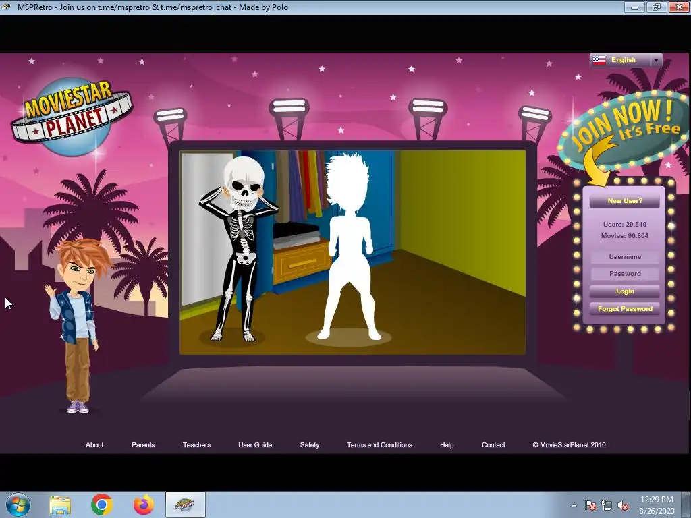Click the skeleton costume character
The image size is (691, 518).
pyautogui.click(x=238, y=249)
